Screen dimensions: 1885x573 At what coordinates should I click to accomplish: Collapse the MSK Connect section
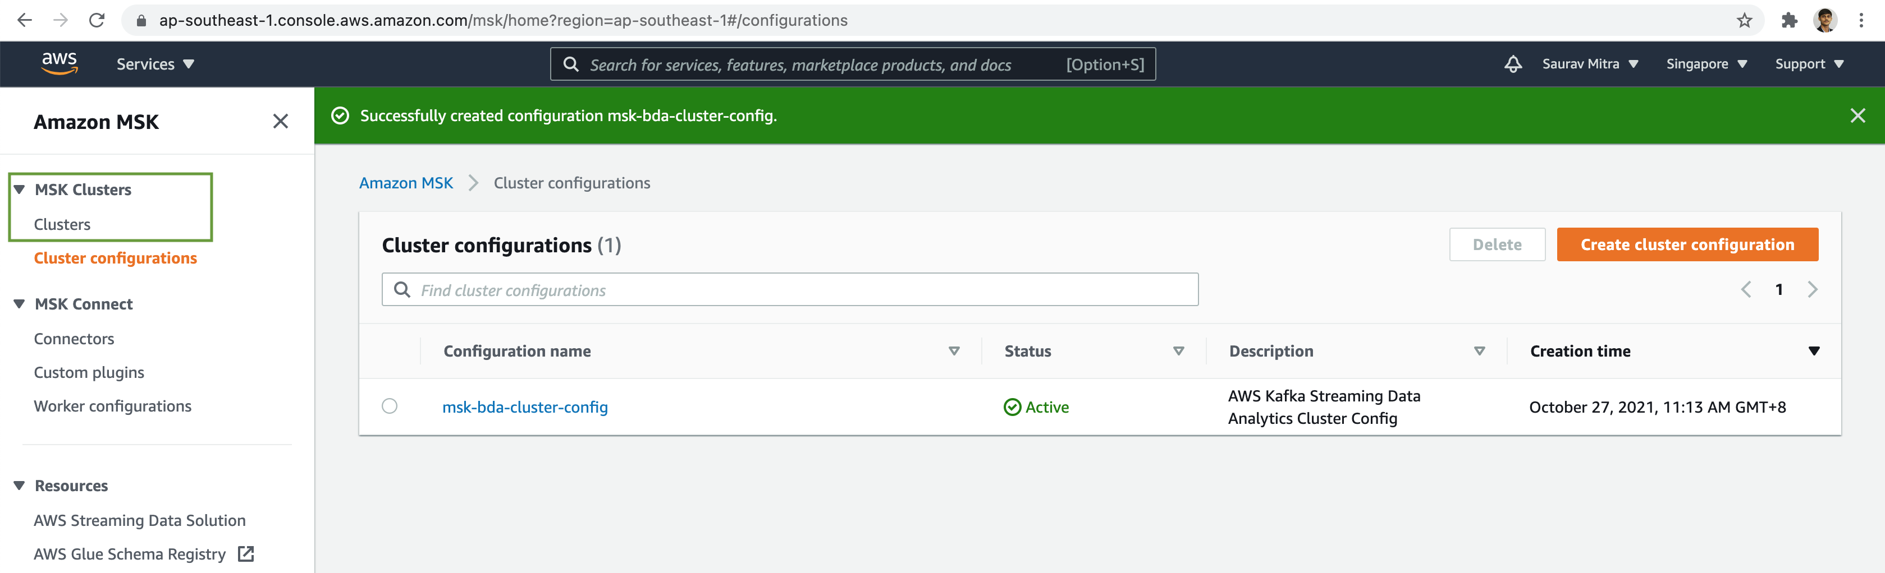pos(20,304)
